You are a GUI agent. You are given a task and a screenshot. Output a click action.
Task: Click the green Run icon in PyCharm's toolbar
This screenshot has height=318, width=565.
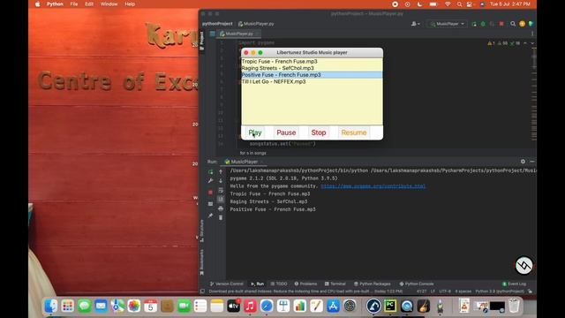pos(474,24)
